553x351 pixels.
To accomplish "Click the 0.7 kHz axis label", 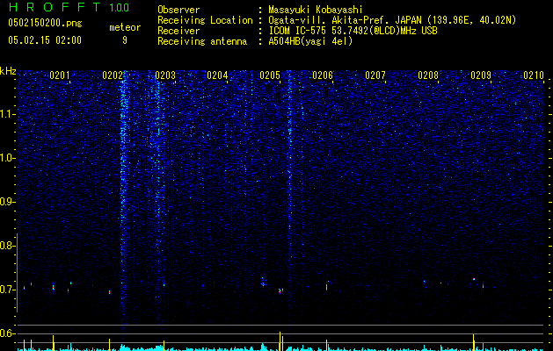I will tap(7, 290).
